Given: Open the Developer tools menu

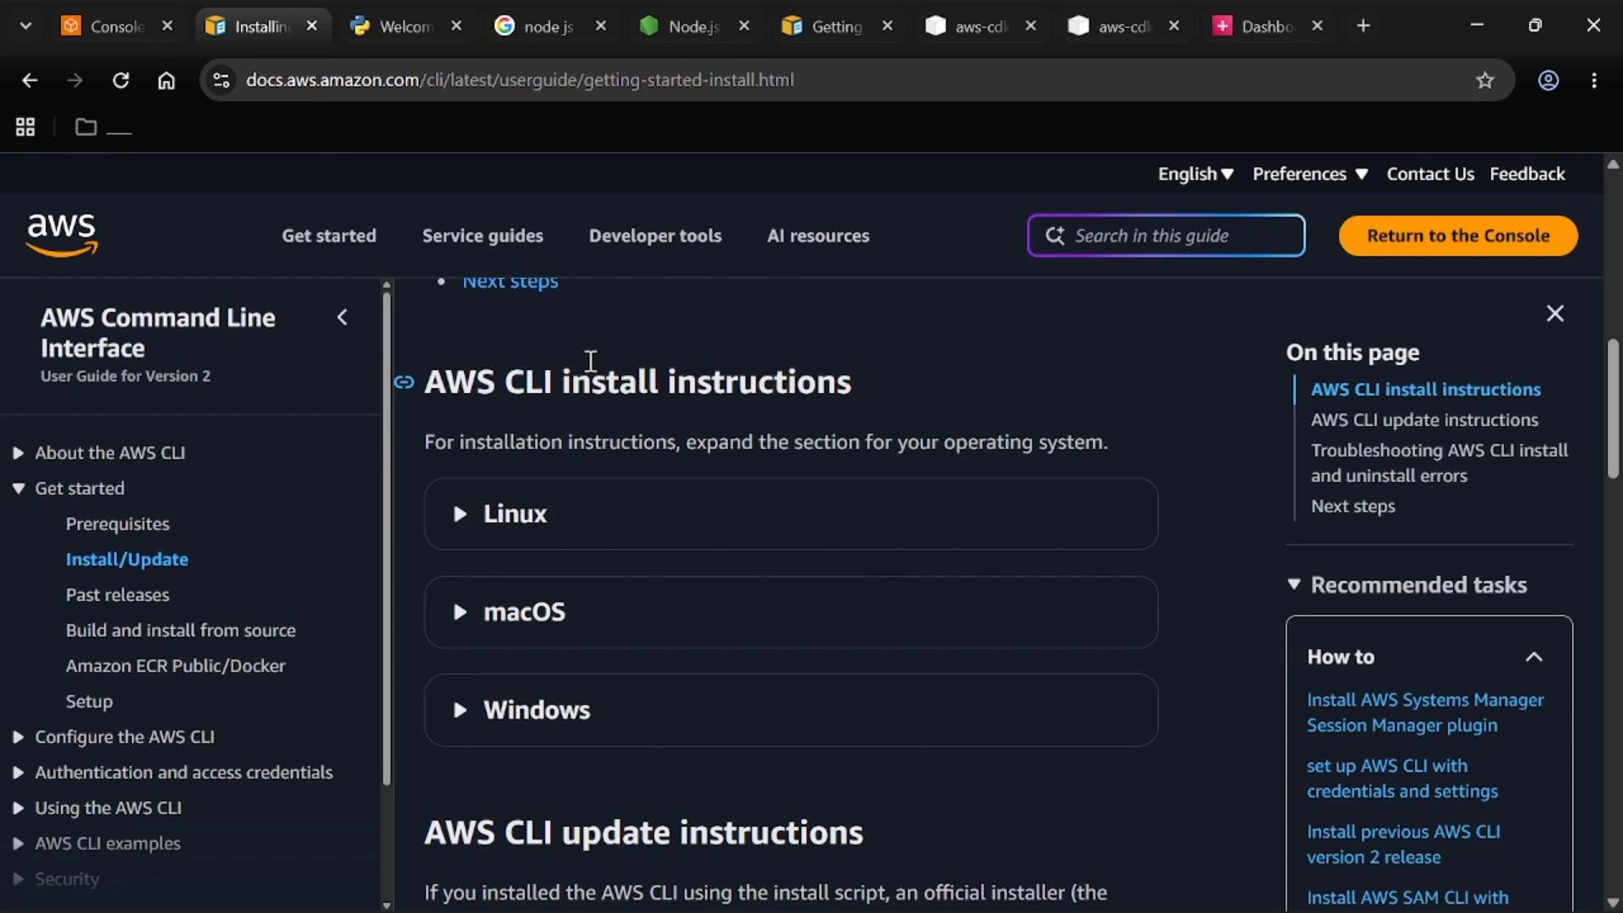Looking at the screenshot, I should tap(655, 236).
